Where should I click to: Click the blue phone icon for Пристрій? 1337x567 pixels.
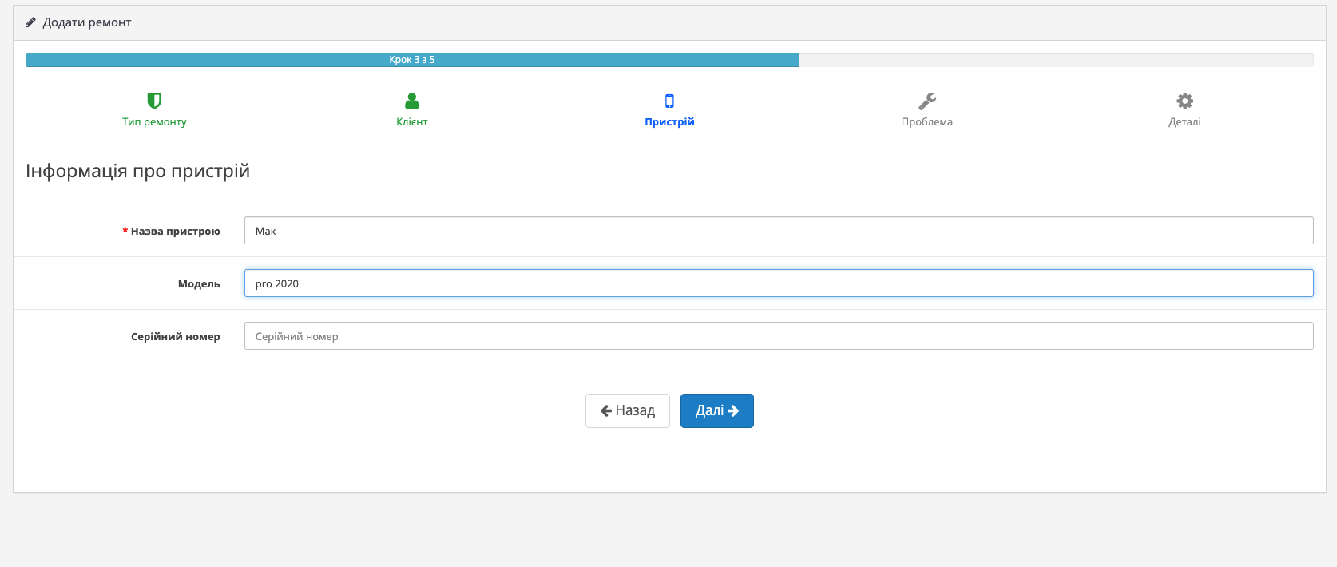point(669,101)
